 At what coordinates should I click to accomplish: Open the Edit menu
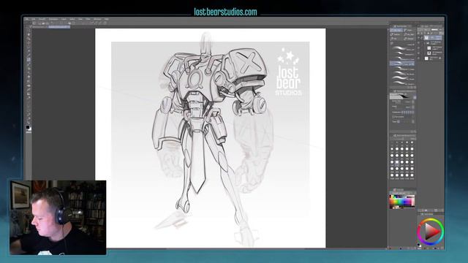pos(34,19)
